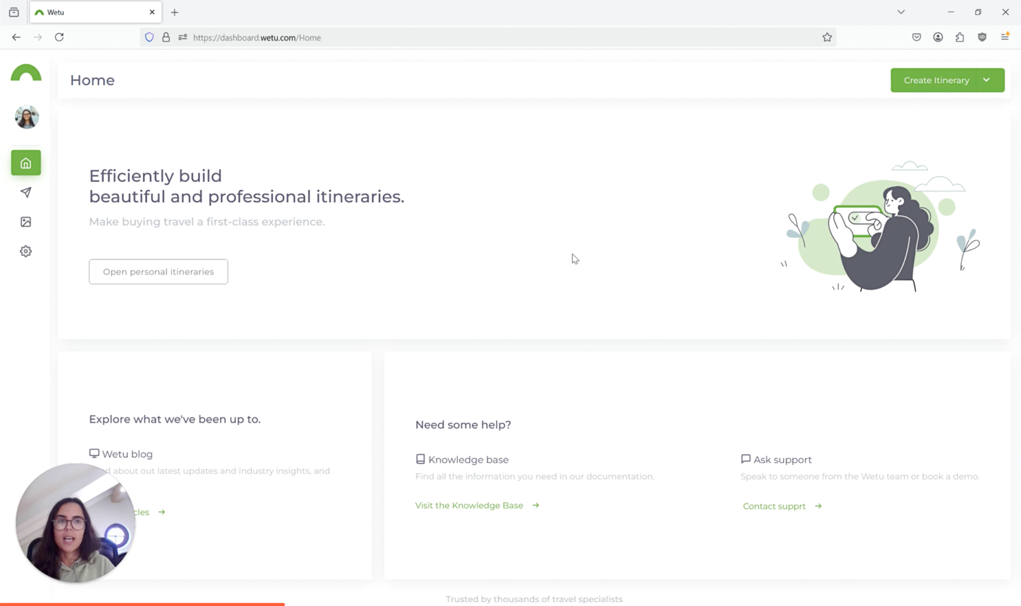
Task: Save page with the Pocket icon
Action: tap(916, 37)
